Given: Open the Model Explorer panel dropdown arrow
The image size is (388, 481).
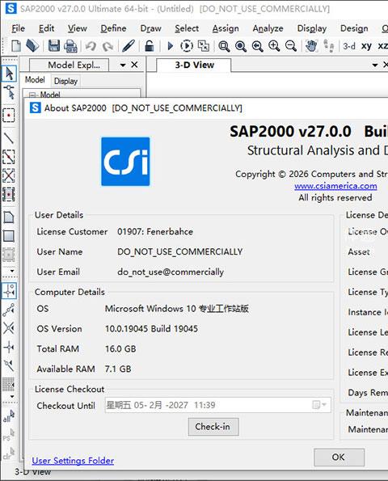Looking at the screenshot, I should click(123, 65).
